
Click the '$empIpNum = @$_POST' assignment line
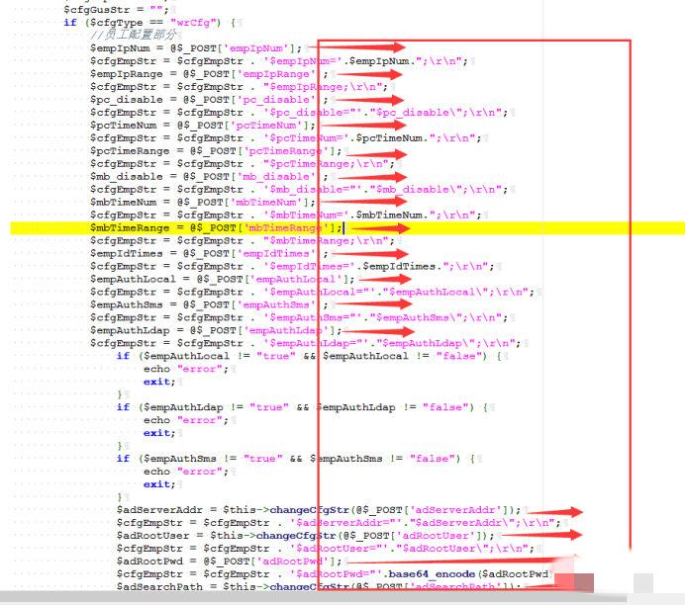[196, 48]
